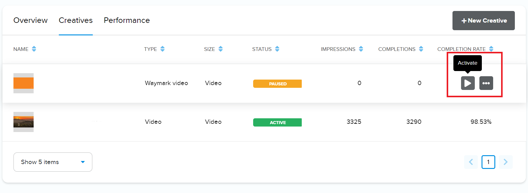This screenshot has height=193, width=528.
Task: Sort creatives by Status column
Action: pyautogui.click(x=277, y=49)
